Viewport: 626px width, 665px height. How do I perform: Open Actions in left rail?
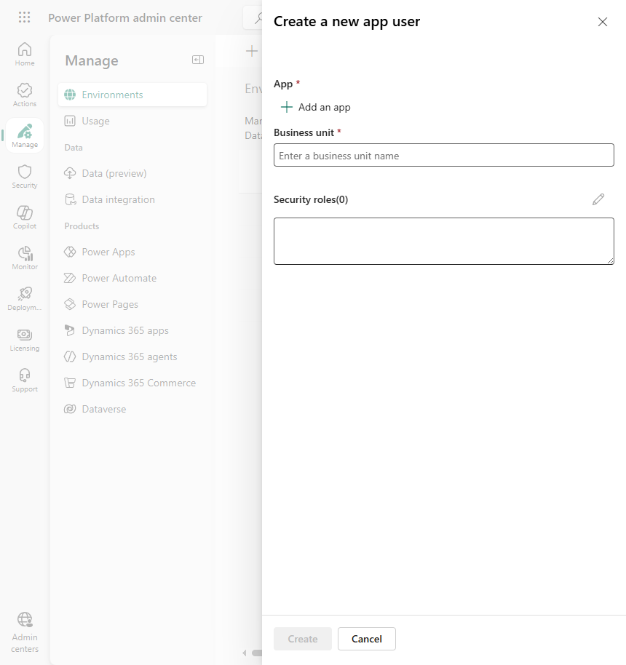(x=25, y=95)
